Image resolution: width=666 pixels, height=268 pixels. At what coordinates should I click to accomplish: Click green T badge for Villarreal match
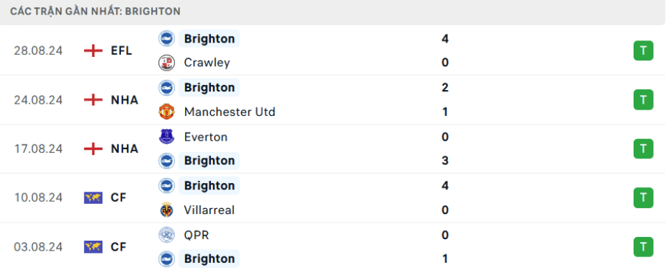[644, 198]
